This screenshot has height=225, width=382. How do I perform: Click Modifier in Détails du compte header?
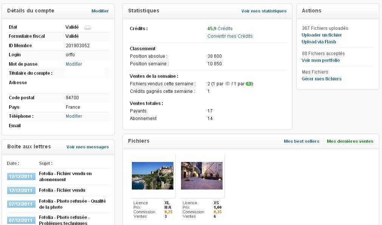point(100,11)
